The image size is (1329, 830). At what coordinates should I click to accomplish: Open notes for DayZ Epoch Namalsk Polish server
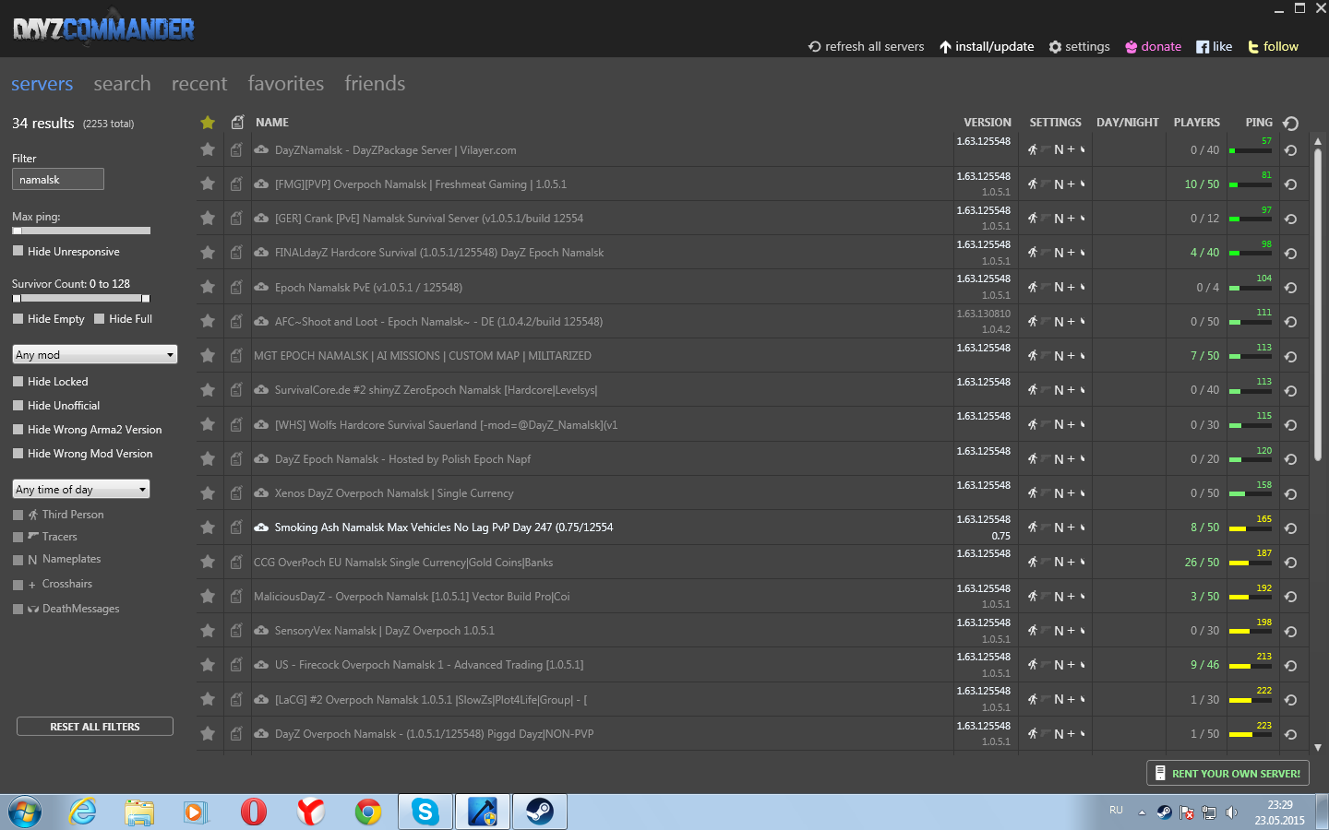pyautogui.click(x=236, y=459)
